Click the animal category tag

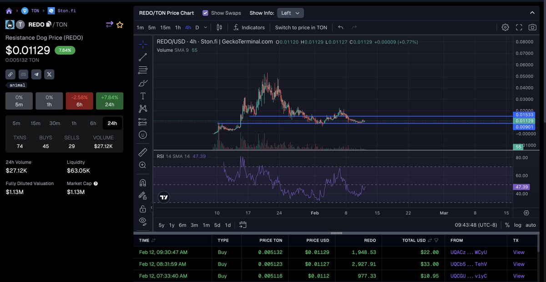[x=16, y=85]
